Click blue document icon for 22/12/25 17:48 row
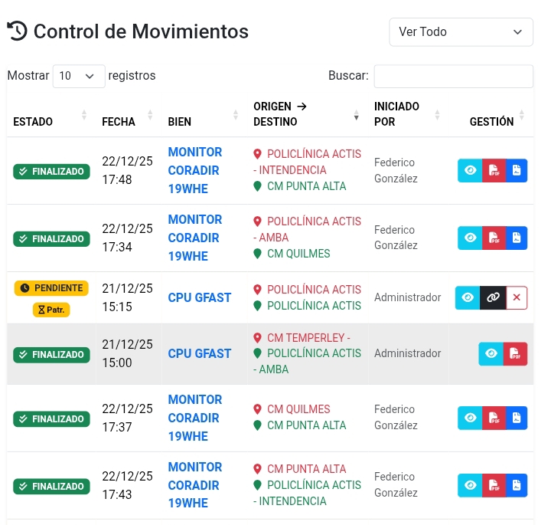Viewport: 551px width, 525px height. pos(517,170)
